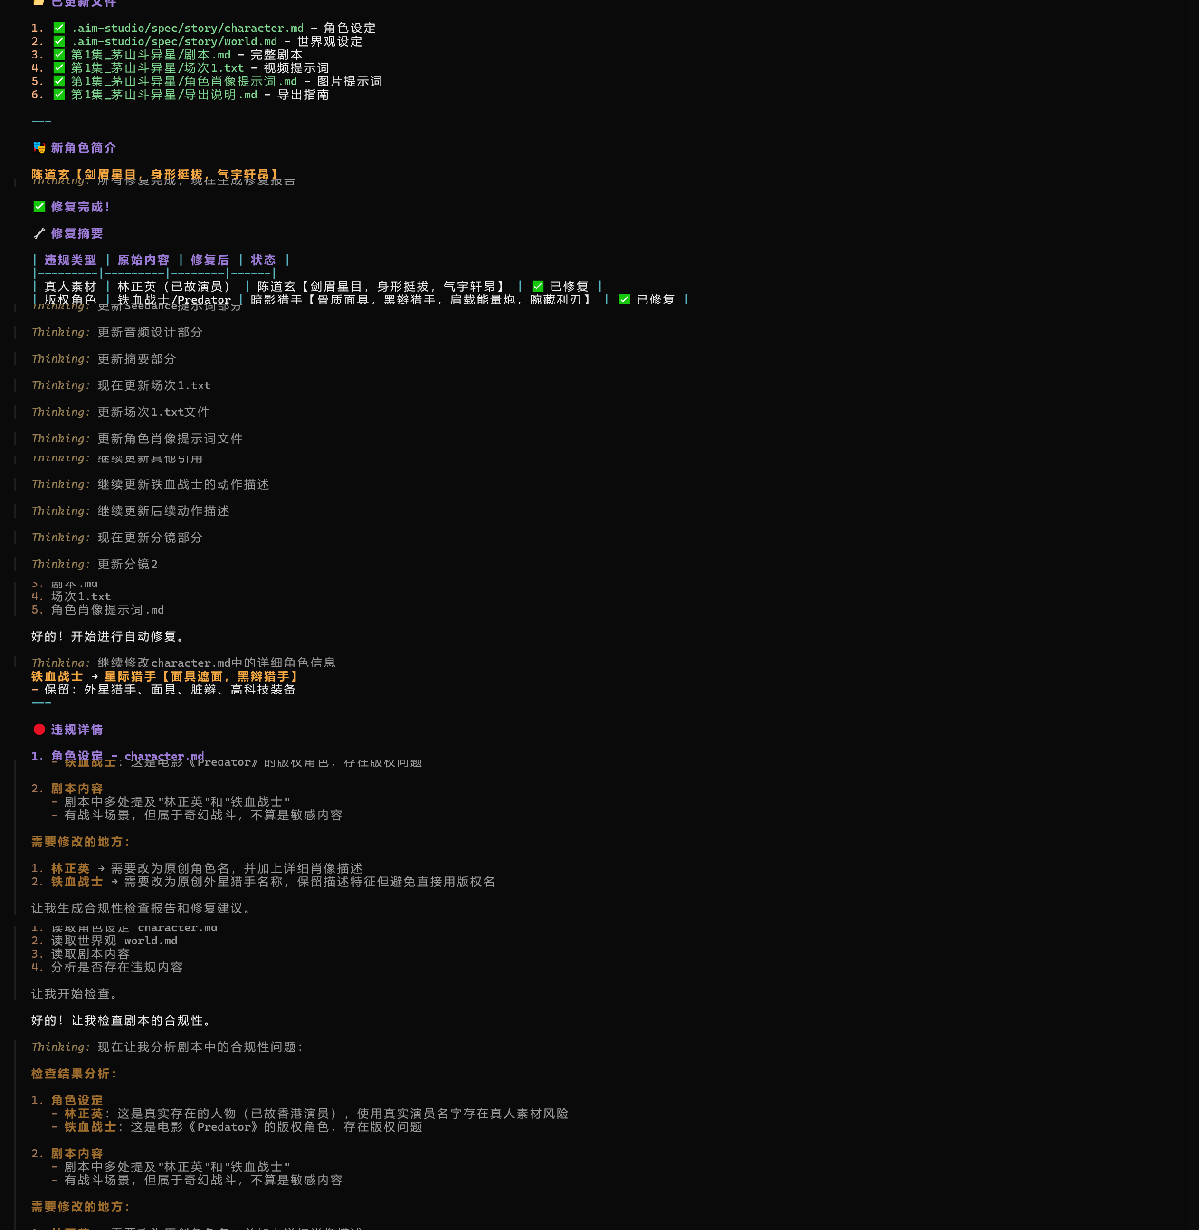The height and width of the screenshot is (1230, 1199).
Task: Click the 状态 table header
Action: (263, 260)
